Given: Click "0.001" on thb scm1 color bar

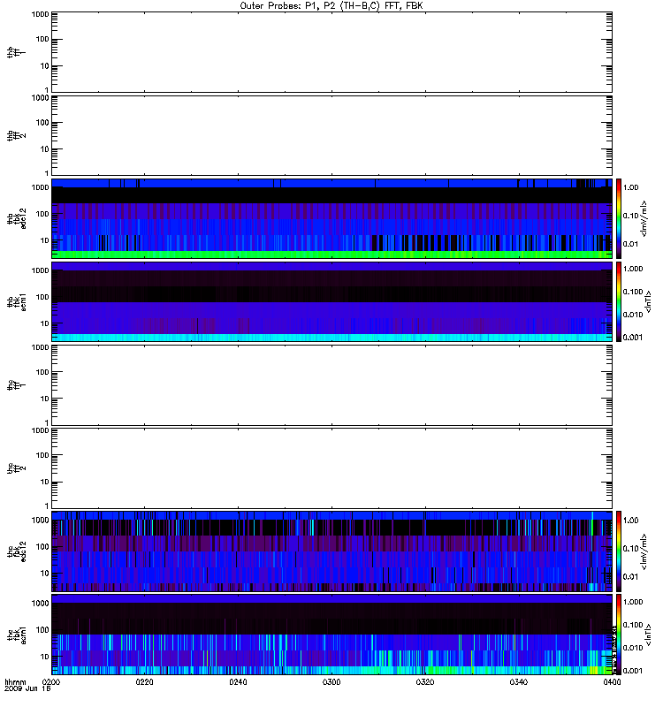Looking at the screenshot, I should [x=633, y=338].
